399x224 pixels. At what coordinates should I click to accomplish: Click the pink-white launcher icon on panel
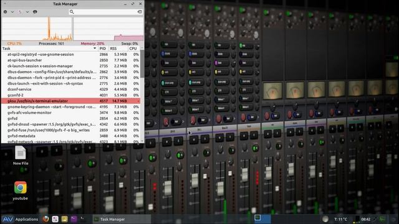55,219
